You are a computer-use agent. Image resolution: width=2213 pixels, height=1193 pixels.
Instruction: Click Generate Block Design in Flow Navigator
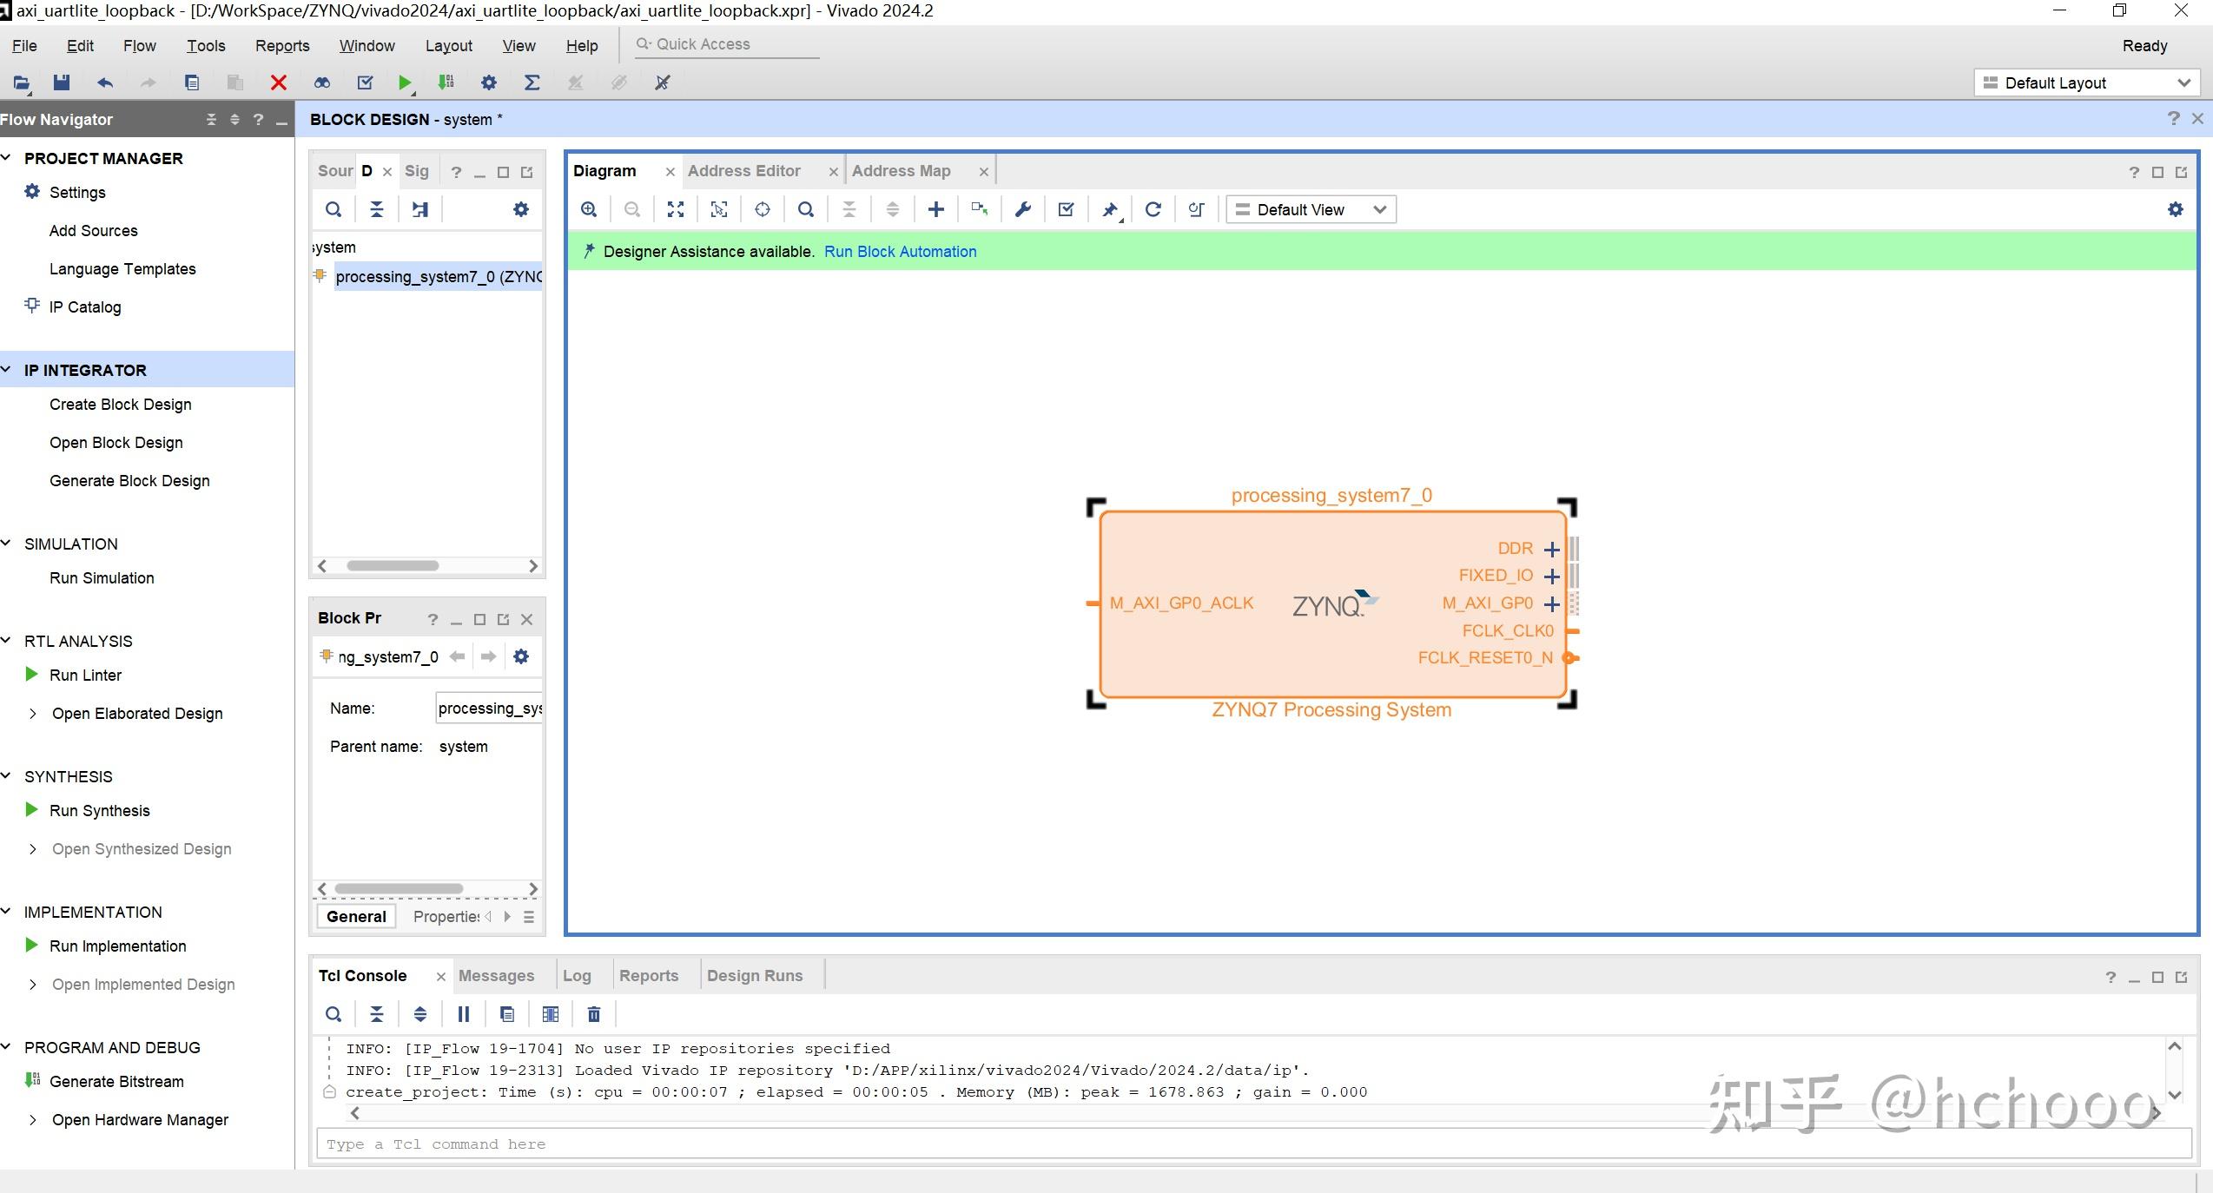coord(129,481)
